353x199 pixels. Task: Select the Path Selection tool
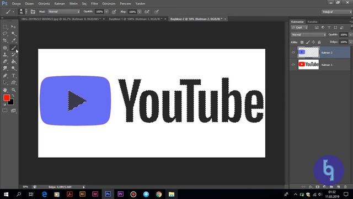pos(5,82)
